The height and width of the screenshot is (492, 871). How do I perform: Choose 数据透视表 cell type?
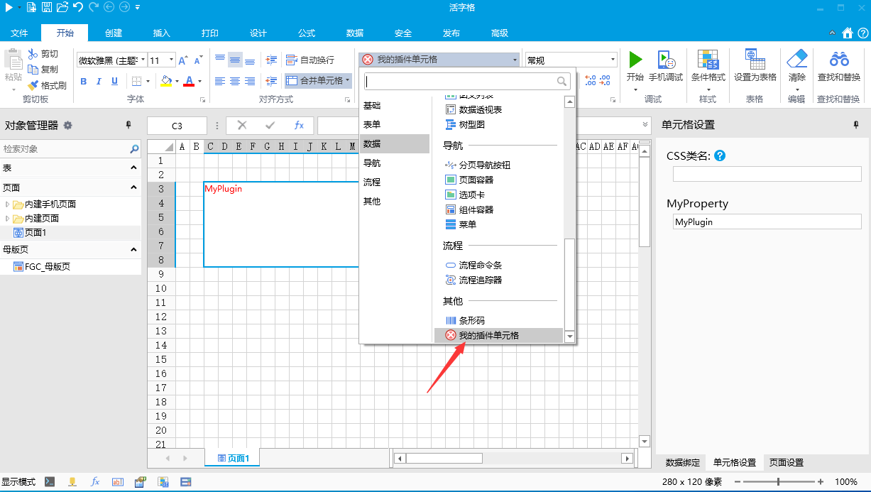tap(473, 109)
